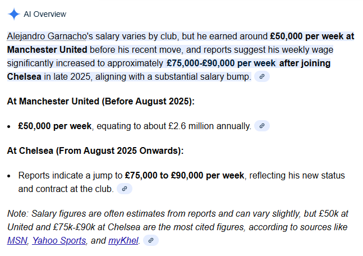Click the MSN source link
The height and width of the screenshot is (256, 363).
click(x=17, y=240)
